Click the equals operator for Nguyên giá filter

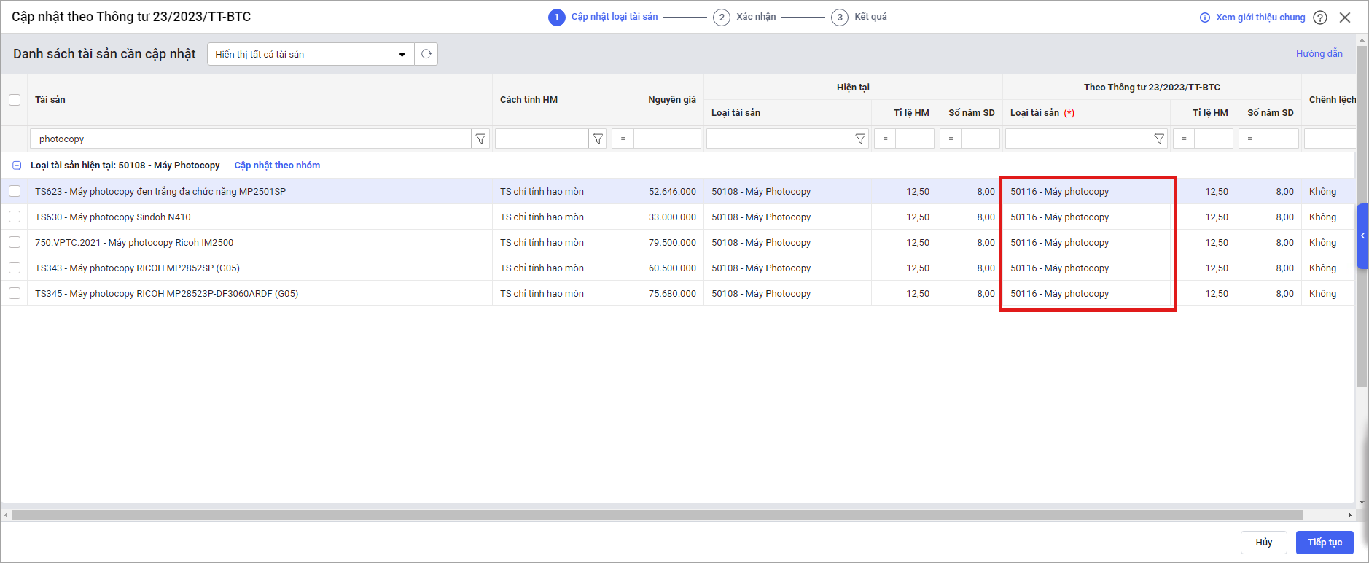[x=623, y=139]
